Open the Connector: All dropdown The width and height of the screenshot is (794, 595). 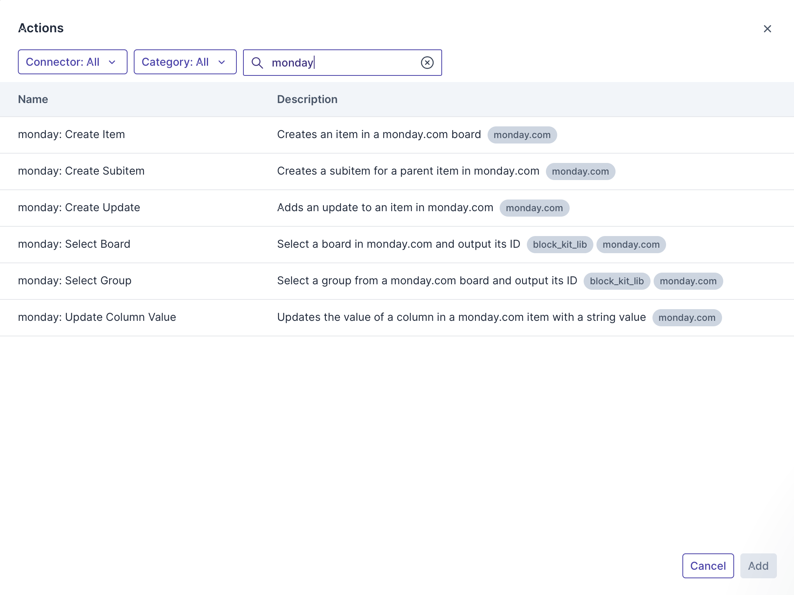73,62
